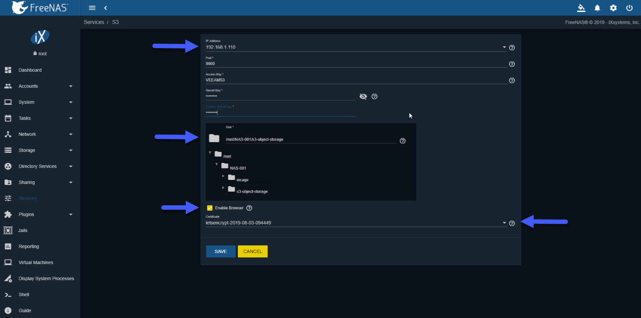Collapse sidebar with the left chevron

(106, 8)
